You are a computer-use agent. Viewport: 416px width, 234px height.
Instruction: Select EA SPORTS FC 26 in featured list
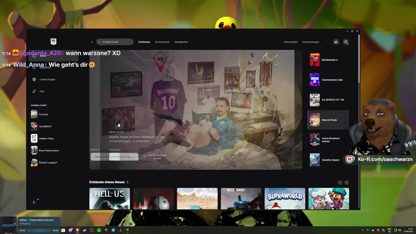click(x=328, y=100)
